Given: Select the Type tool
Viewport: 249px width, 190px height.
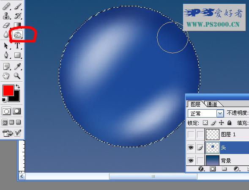Looking at the screenshot, I should [x=17, y=46].
